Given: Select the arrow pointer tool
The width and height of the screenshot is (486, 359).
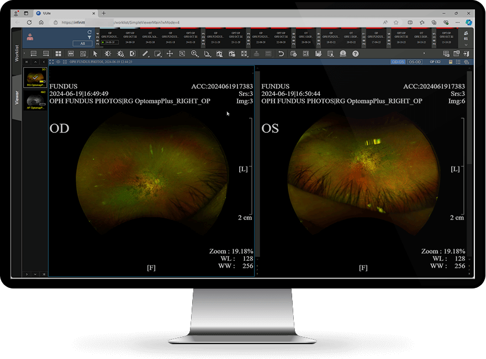Looking at the screenshot, I should [95, 53].
